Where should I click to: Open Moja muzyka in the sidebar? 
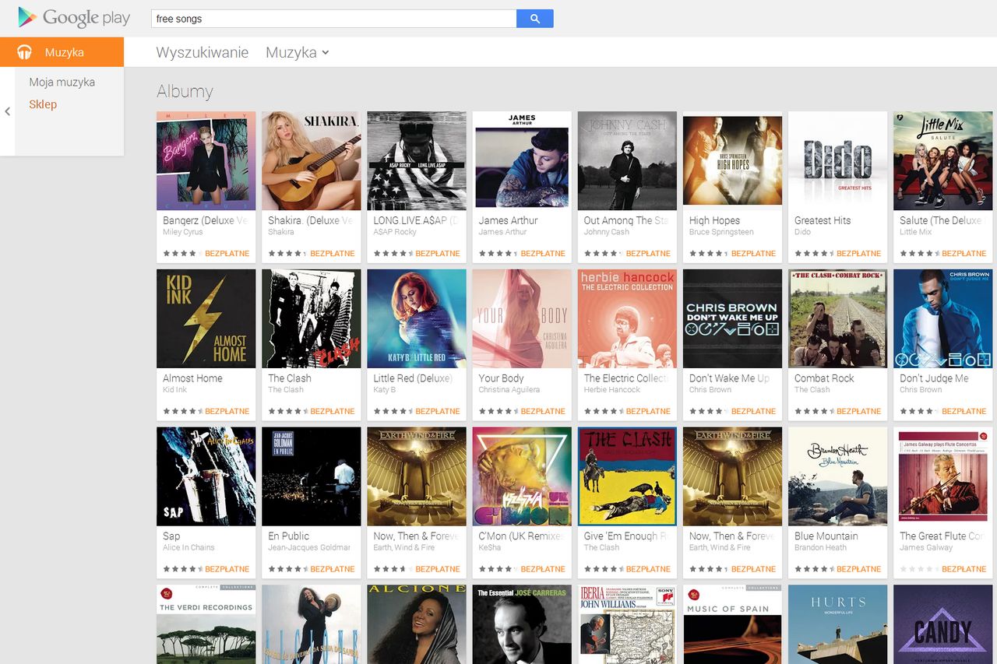click(x=62, y=82)
